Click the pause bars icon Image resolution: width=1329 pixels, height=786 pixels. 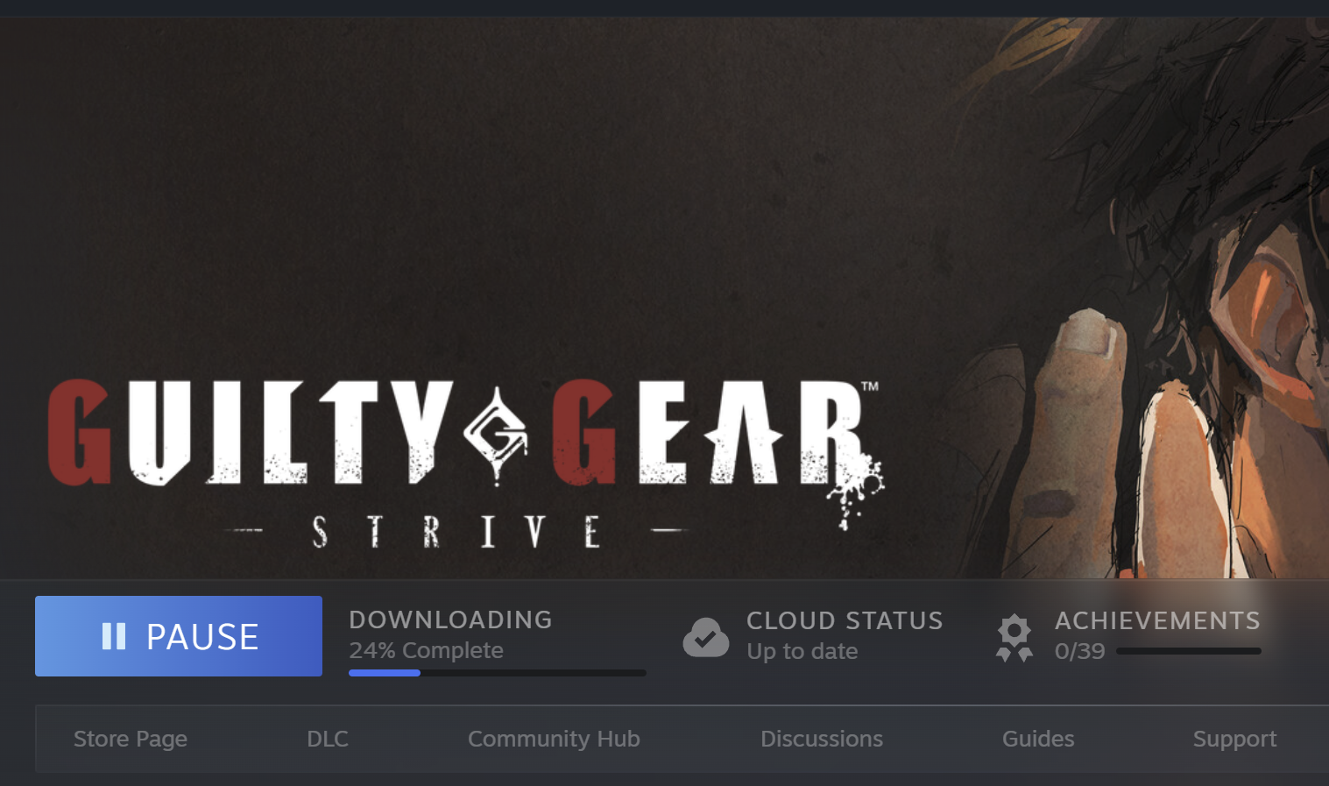pyautogui.click(x=114, y=636)
